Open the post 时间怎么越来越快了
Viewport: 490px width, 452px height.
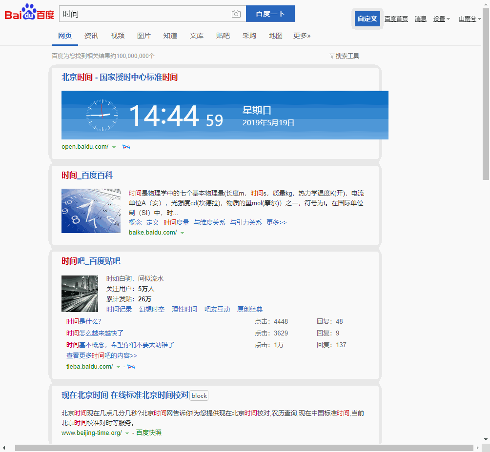point(95,333)
